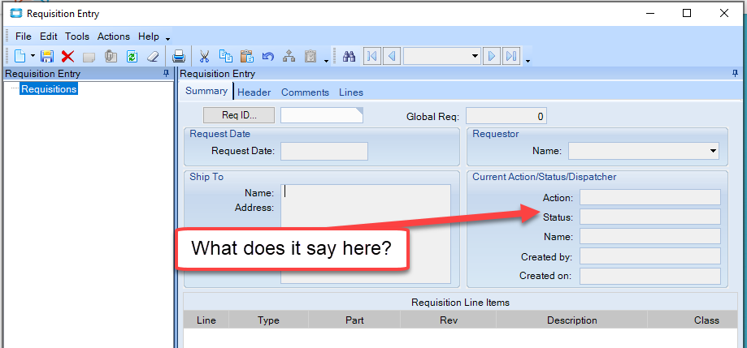Cut selection using the scissors icon
747x348 pixels.
(x=204, y=57)
